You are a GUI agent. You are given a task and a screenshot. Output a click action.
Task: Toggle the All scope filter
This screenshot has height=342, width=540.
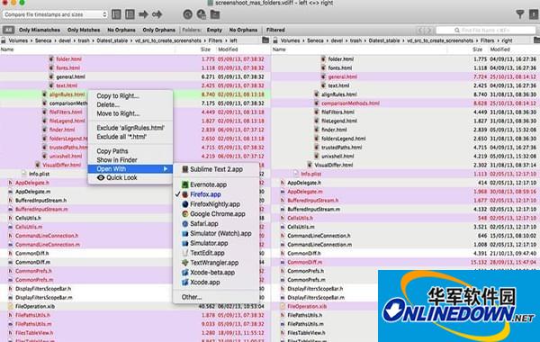[x=8, y=30]
